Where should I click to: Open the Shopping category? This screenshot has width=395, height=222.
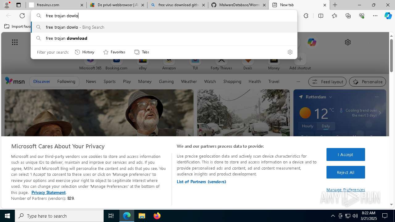coord(232,81)
